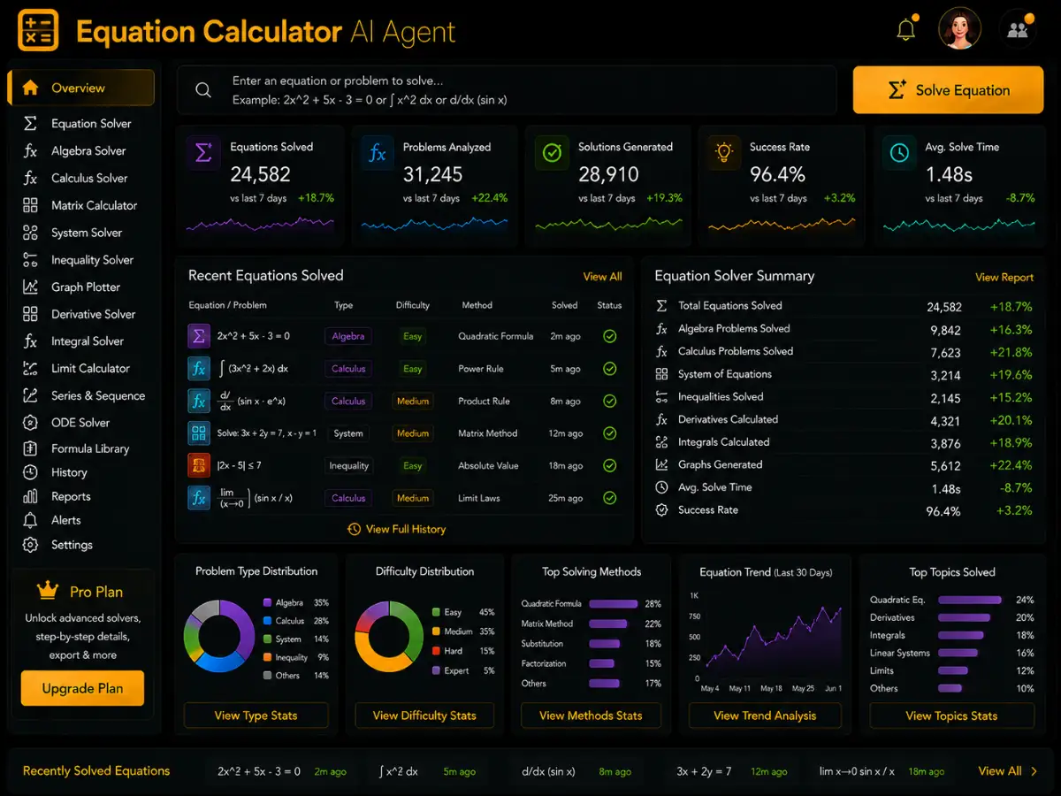Click the 'd/dx (sin x)' recent equation
This screenshot has width=1061, height=796.
[548, 771]
